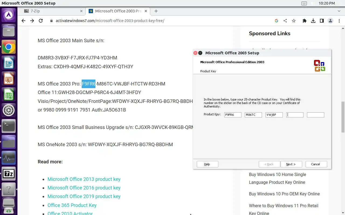Viewport: 345px width, 215px height.
Task: Open Office 365 Product Key link
Action: (x=72, y=205)
